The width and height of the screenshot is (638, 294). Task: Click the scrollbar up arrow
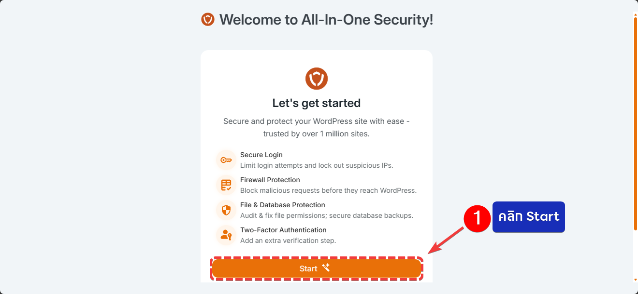click(x=636, y=14)
